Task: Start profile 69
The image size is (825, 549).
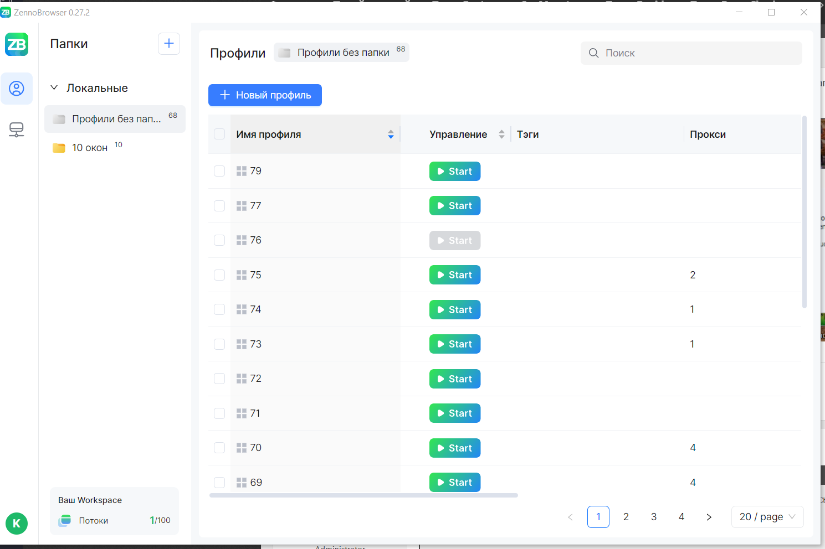Action: pyautogui.click(x=455, y=483)
